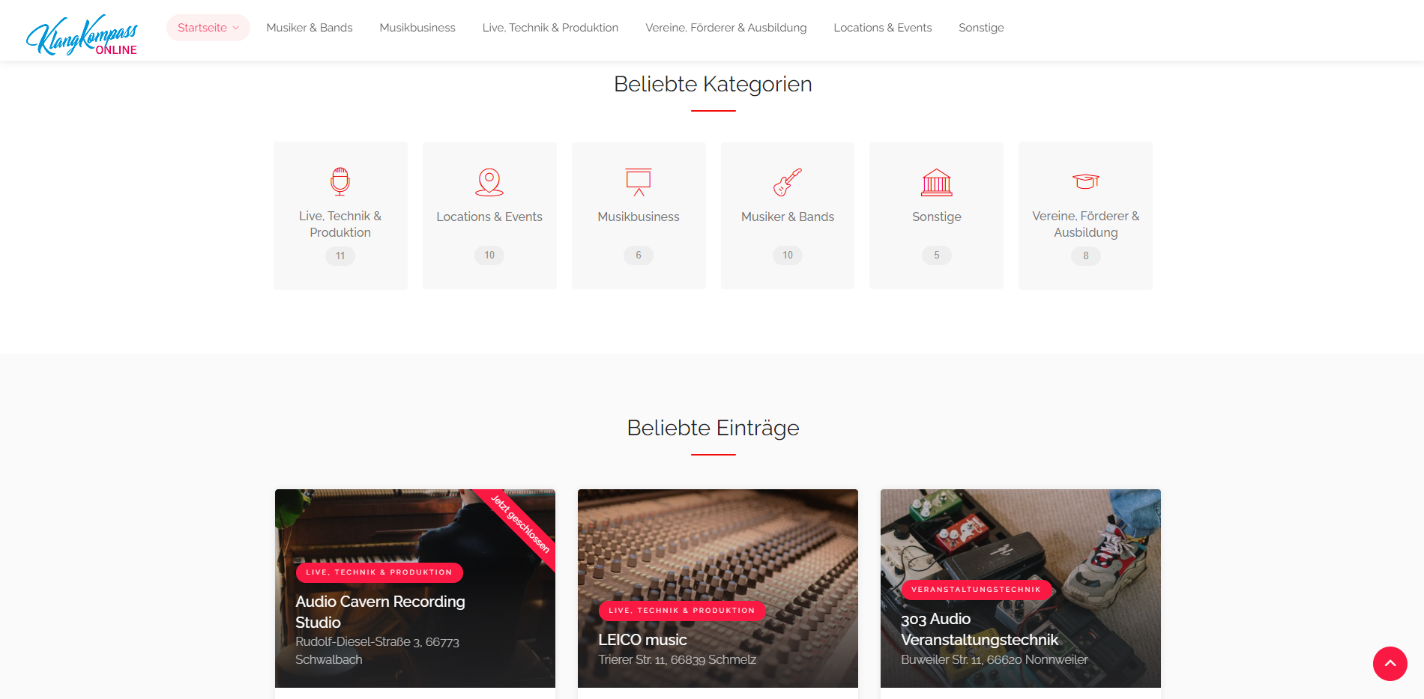
Task: Click the microphone icon for Live, Technik & Produktion
Action: [340, 181]
